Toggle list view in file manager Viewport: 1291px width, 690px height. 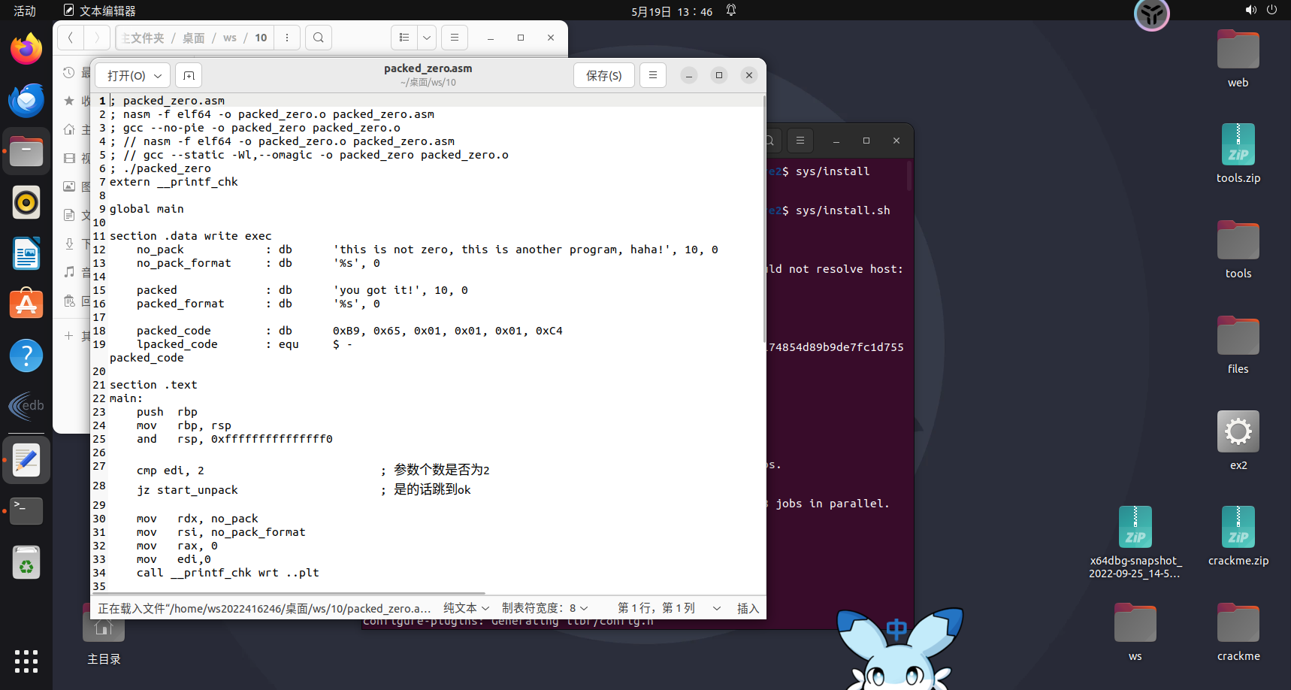[404, 38]
